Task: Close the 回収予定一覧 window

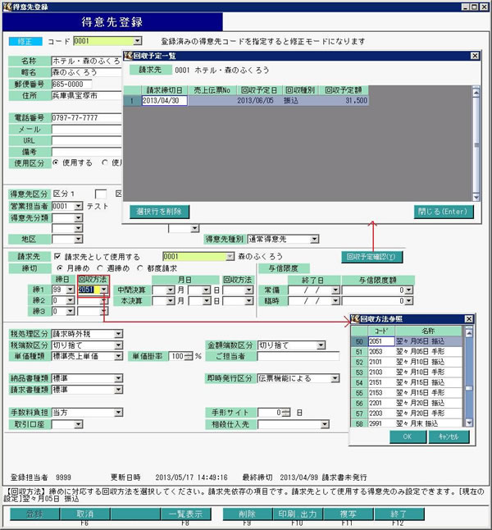Action: click(x=475, y=56)
